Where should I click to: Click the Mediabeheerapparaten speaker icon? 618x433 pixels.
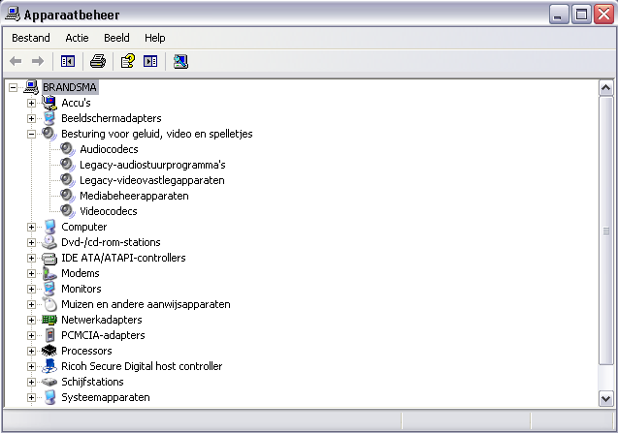pos(68,196)
